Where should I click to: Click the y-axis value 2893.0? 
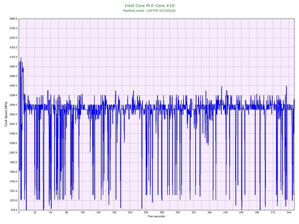tap(13, 114)
